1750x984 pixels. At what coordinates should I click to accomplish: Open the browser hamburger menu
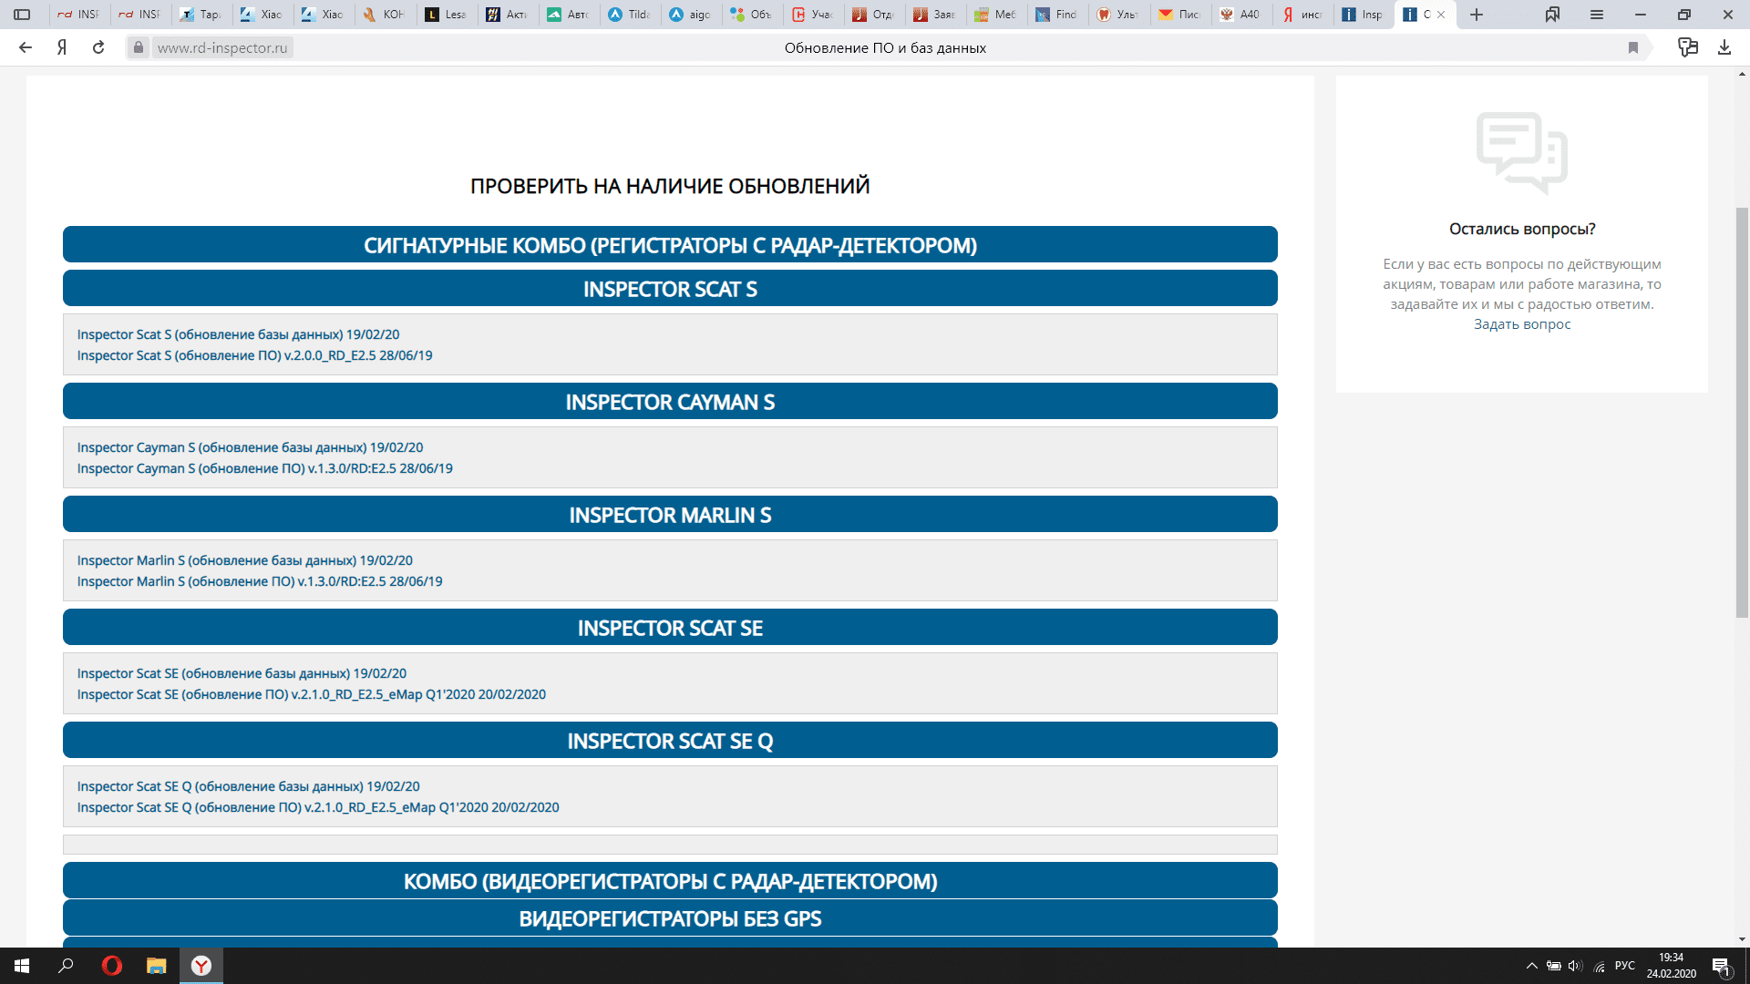click(x=1597, y=15)
